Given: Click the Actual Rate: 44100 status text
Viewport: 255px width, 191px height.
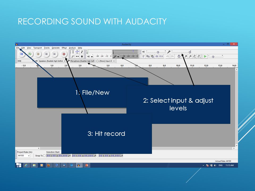Looking at the screenshot, I should [223, 161].
